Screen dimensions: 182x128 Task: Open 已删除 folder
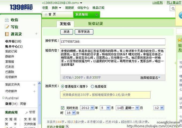point(10,72)
